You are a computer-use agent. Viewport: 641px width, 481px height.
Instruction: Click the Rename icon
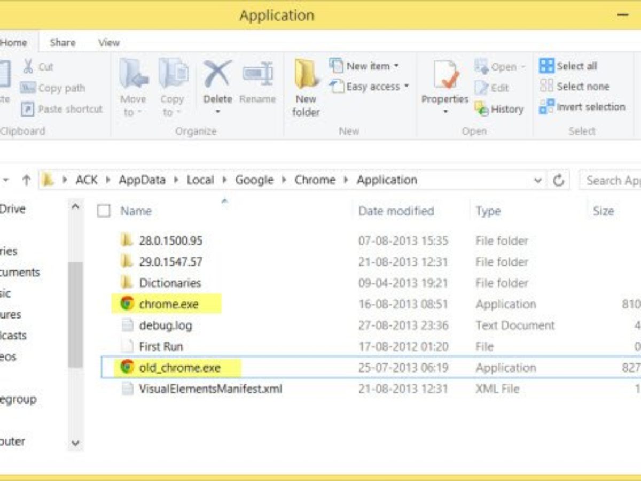click(257, 73)
